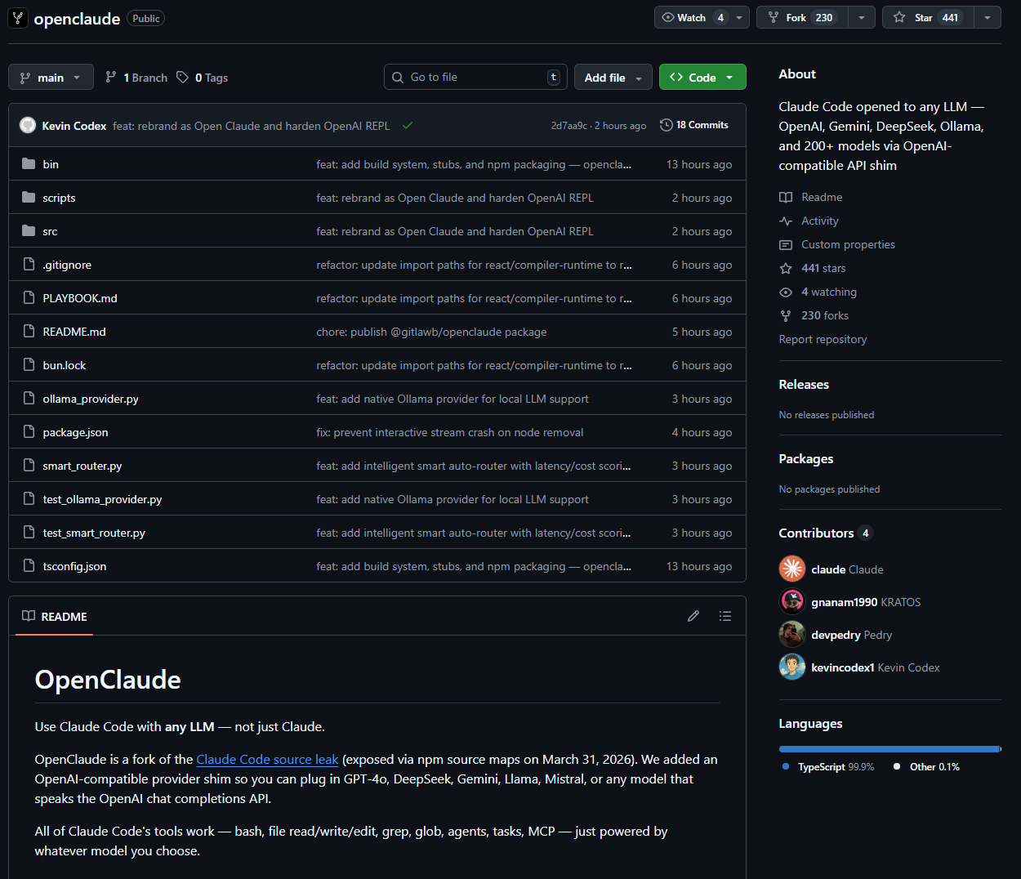Click the src folder icon
The height and width of the screenshot is (879, 1021).
tap(29, 230)
